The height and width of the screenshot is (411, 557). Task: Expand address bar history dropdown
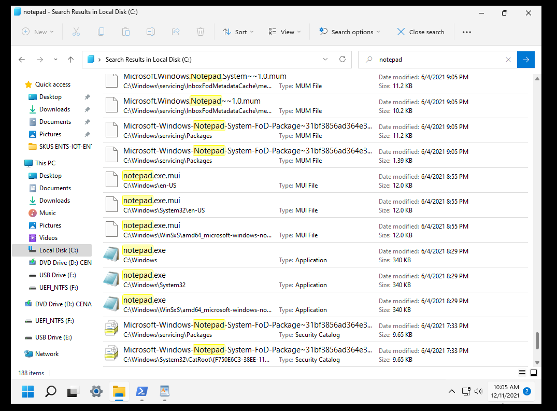coord(325,59)
